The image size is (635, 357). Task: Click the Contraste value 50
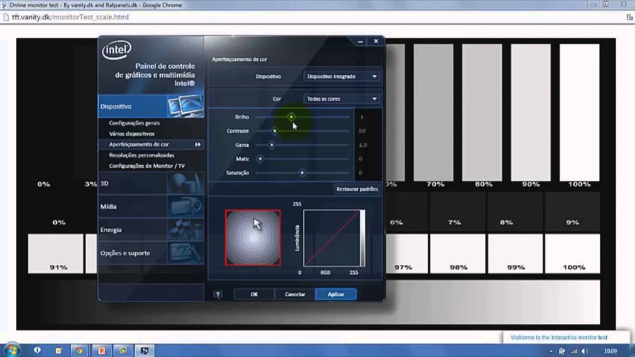pyautogui.click(x=362, y=131)
